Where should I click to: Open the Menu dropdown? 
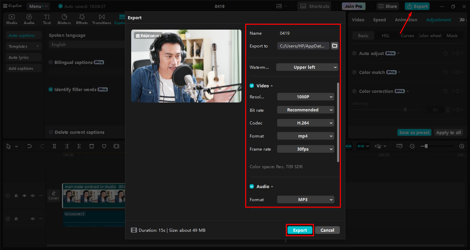click(x=38, y=6)
